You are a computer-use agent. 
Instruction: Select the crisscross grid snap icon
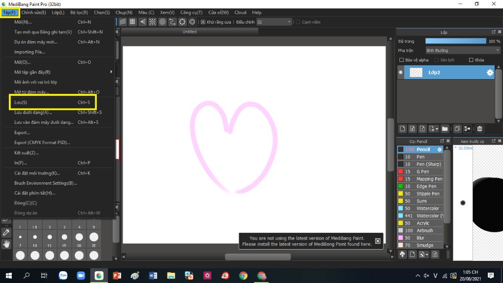(x=133, y=22)
